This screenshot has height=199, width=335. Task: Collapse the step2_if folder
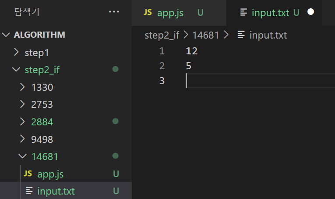16,69
